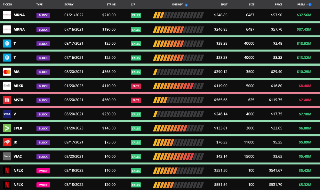
Task: Click the BLOCK tag in MRNA 01/21/2022 row
Action: tap(43, 15)
